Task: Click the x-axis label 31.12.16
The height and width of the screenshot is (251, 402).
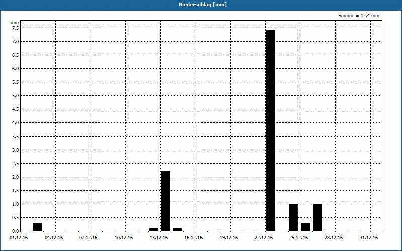Action: point(369,238)
